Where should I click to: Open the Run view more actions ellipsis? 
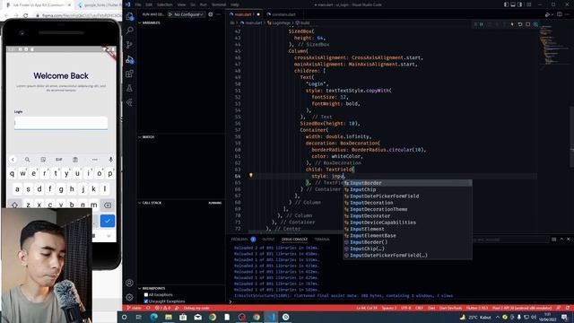[219, 14]
